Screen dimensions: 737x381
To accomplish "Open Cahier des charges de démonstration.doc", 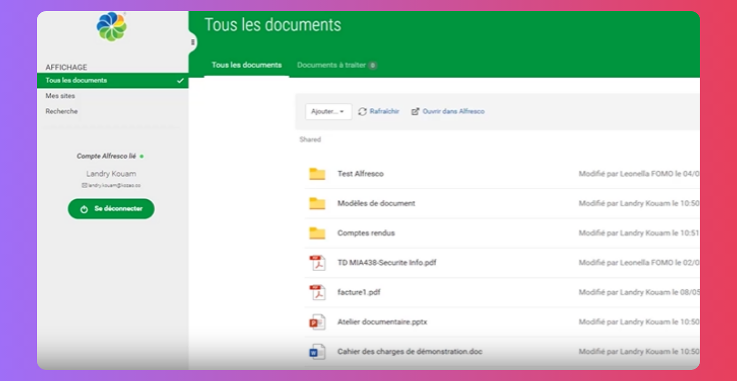I will [410, 352].
